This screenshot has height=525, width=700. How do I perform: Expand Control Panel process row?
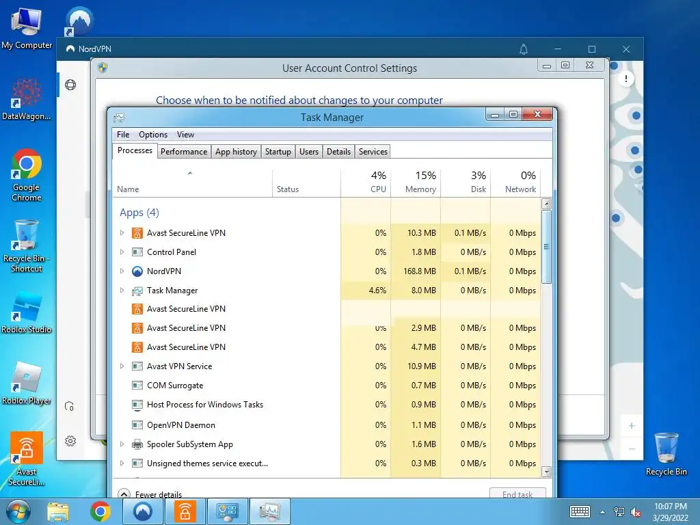pos(122,252)
